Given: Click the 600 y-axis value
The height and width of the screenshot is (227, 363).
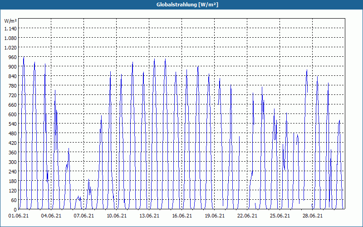Looking at the screenshot, I should [x=13, y=114].
